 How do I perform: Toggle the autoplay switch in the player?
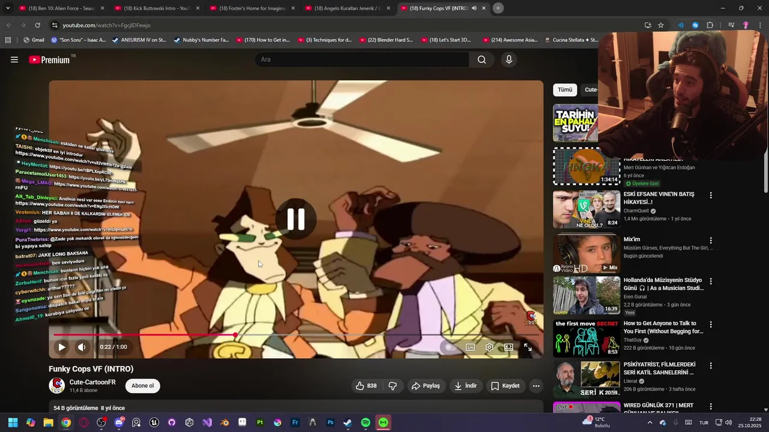[x=449, y=347]
